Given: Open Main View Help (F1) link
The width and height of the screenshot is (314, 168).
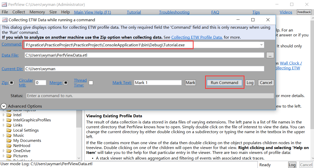Looking at the screenshot, I should tap(93, 12).
